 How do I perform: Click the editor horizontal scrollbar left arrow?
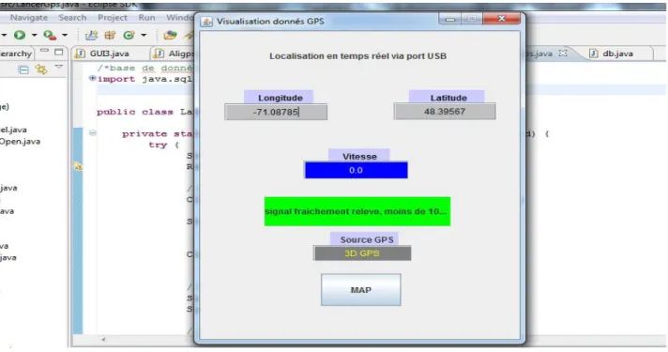[x=102, y=340]
